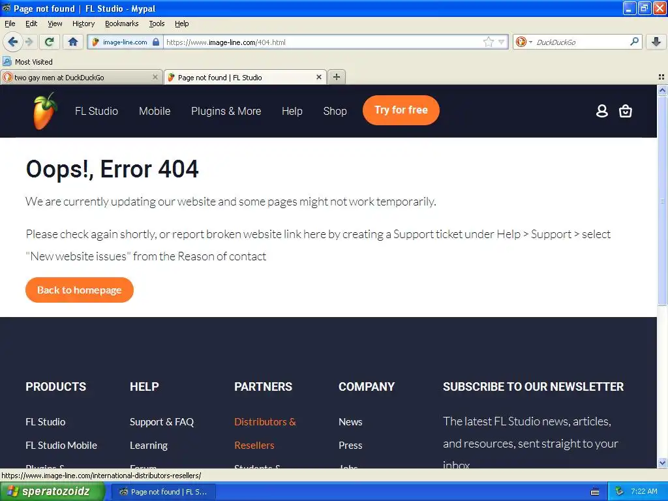
Task: Click the Back to homepage button
Action: pos(79,290)
